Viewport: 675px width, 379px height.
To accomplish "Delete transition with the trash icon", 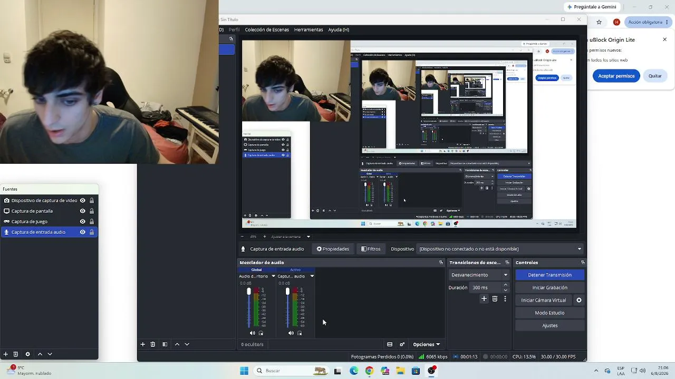I will click(x=495, y=299).
